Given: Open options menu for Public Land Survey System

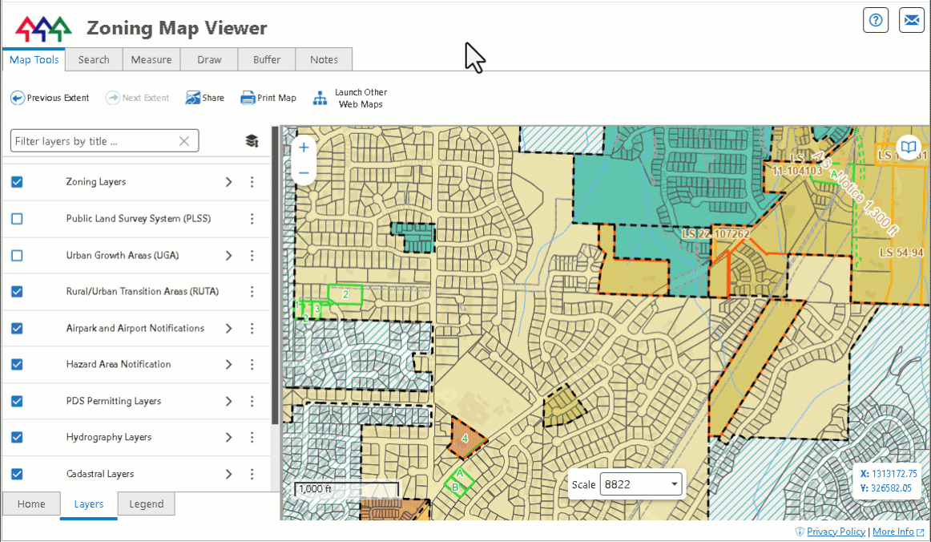Looking at the screenshot, I should [252, 219].
